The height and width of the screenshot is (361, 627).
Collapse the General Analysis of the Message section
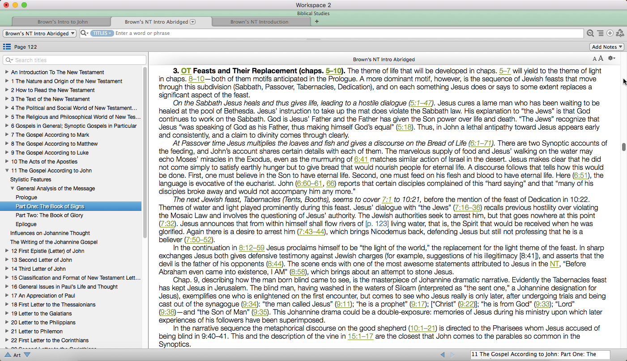coord(13,189)
